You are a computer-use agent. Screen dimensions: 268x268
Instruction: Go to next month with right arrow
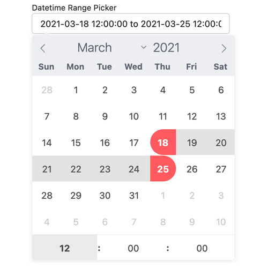coord(224,48)
